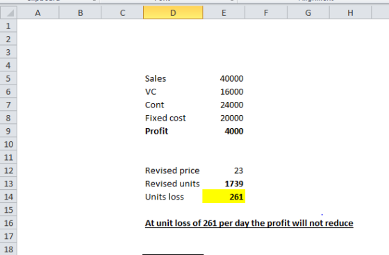389x255 pixels.
Task: Select column B header
Action: point(80,13)
